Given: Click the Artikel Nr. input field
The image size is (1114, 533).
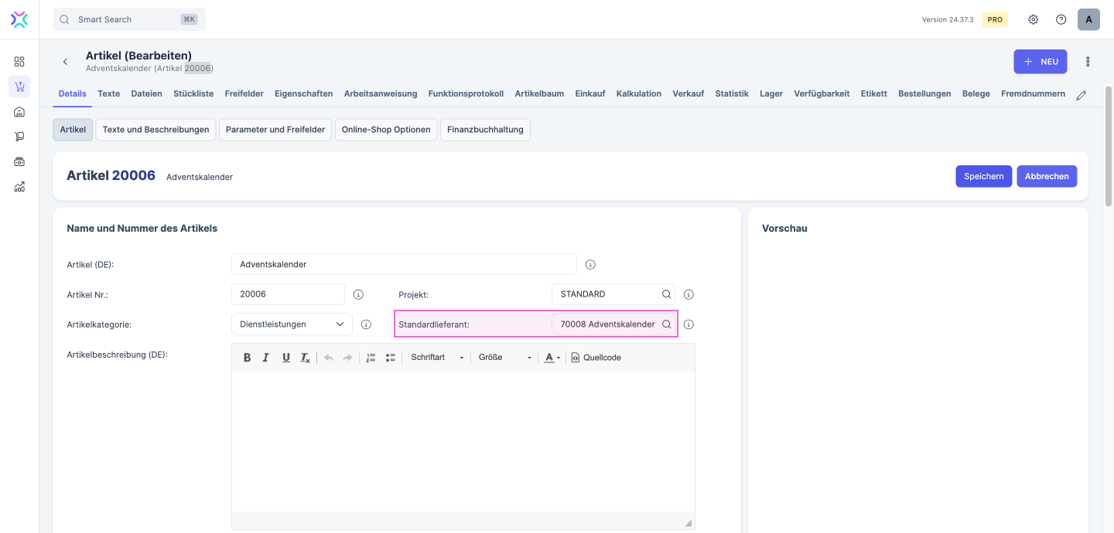Looking at the screenshot, I should (288, 294).
